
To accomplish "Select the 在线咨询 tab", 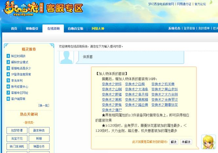I will pyautogui.click(x=53, y=28).
